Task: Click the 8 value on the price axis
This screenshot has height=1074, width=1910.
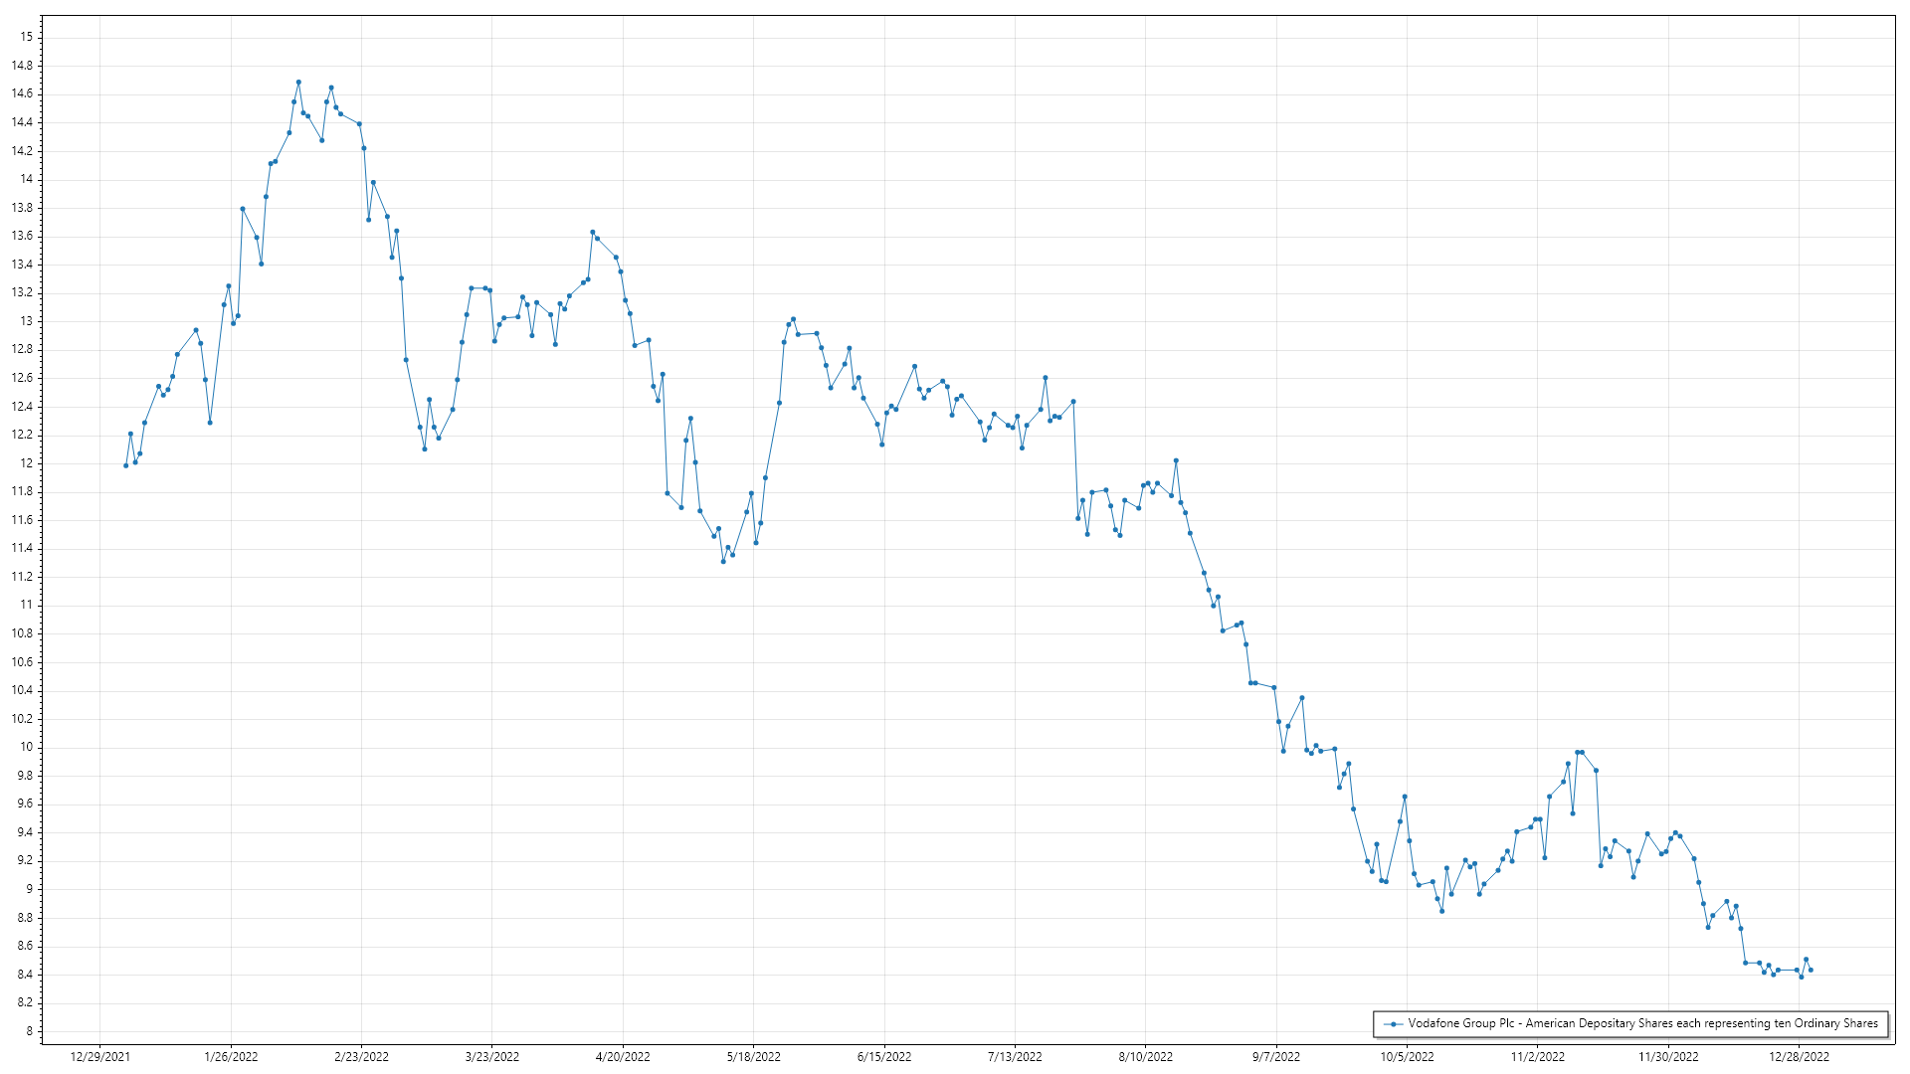Action: pyautogui.click(x=30, y=1031)
